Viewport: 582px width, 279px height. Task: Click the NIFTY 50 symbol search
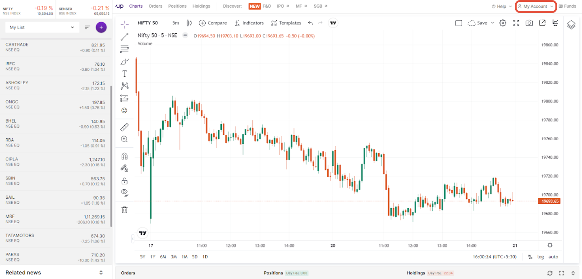point(147,23)
